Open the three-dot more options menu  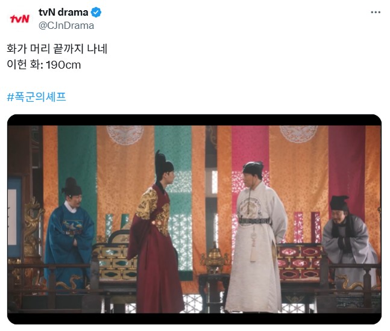tap(376, 12)
